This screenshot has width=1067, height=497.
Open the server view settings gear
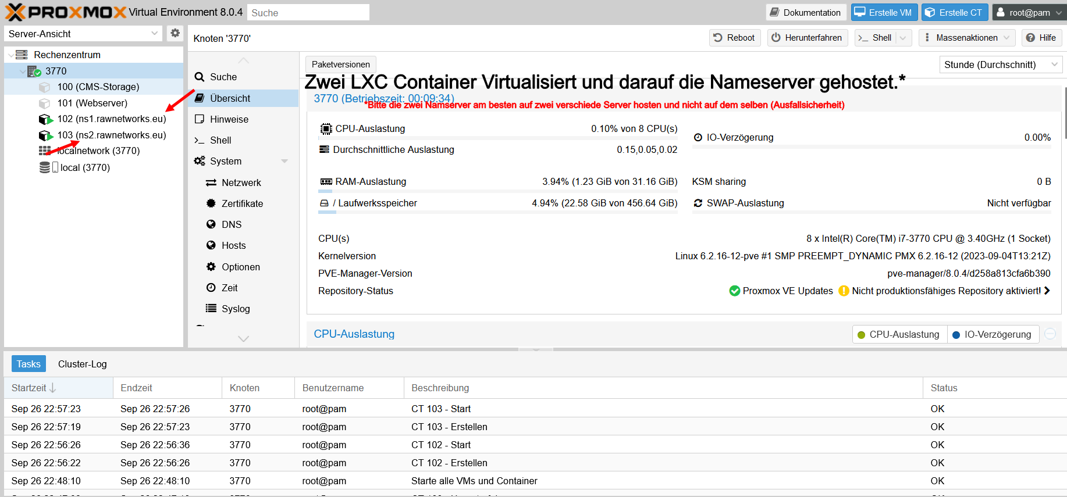[175, 33]
